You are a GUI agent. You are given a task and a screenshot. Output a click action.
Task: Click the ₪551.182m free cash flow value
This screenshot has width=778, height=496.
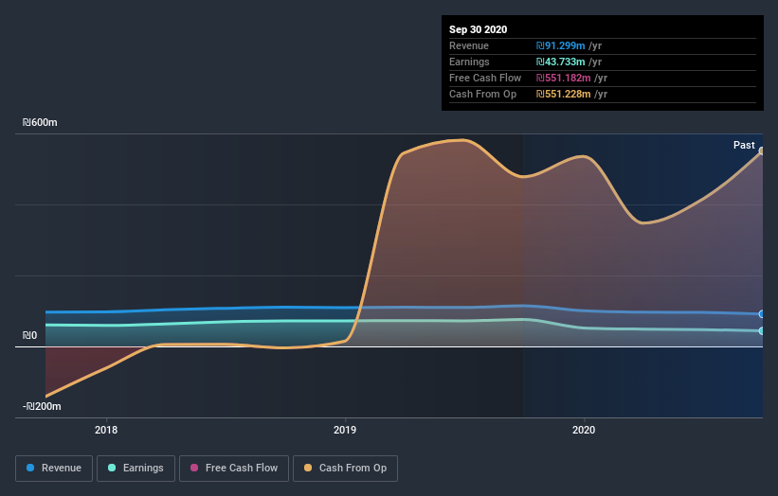coord(563,78)
